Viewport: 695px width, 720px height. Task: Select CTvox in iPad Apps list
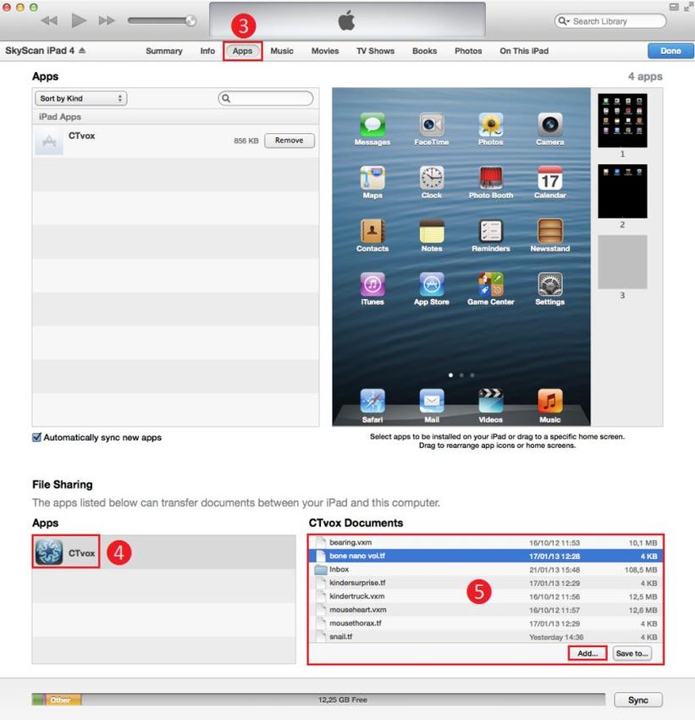pos(176,141)
